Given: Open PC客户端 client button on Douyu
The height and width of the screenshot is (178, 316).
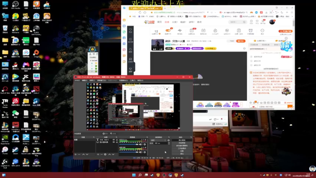Looking at the screenshot, I should [285, 31].
